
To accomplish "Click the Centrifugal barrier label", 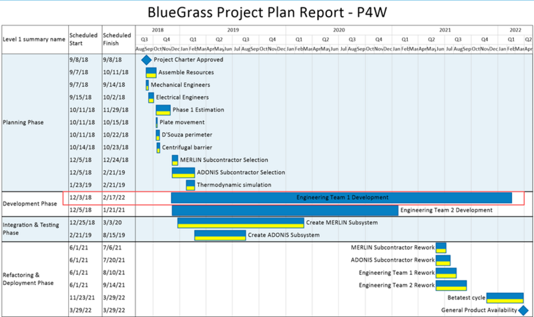I will point(187,147).
